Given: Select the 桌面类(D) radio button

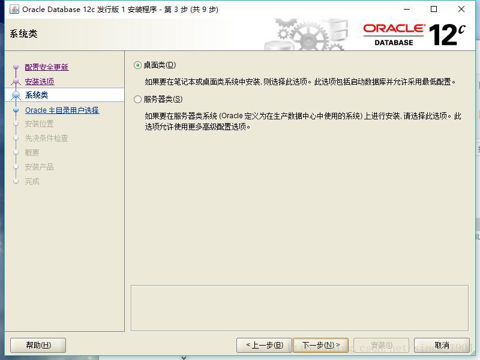Looking at the screenshot, I should pos(138,65).
